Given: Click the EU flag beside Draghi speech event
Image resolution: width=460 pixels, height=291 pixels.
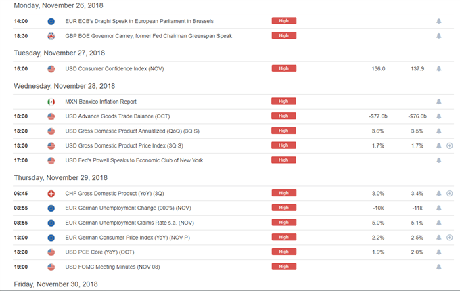Looking at the screenshot, I should click(51, 22).
